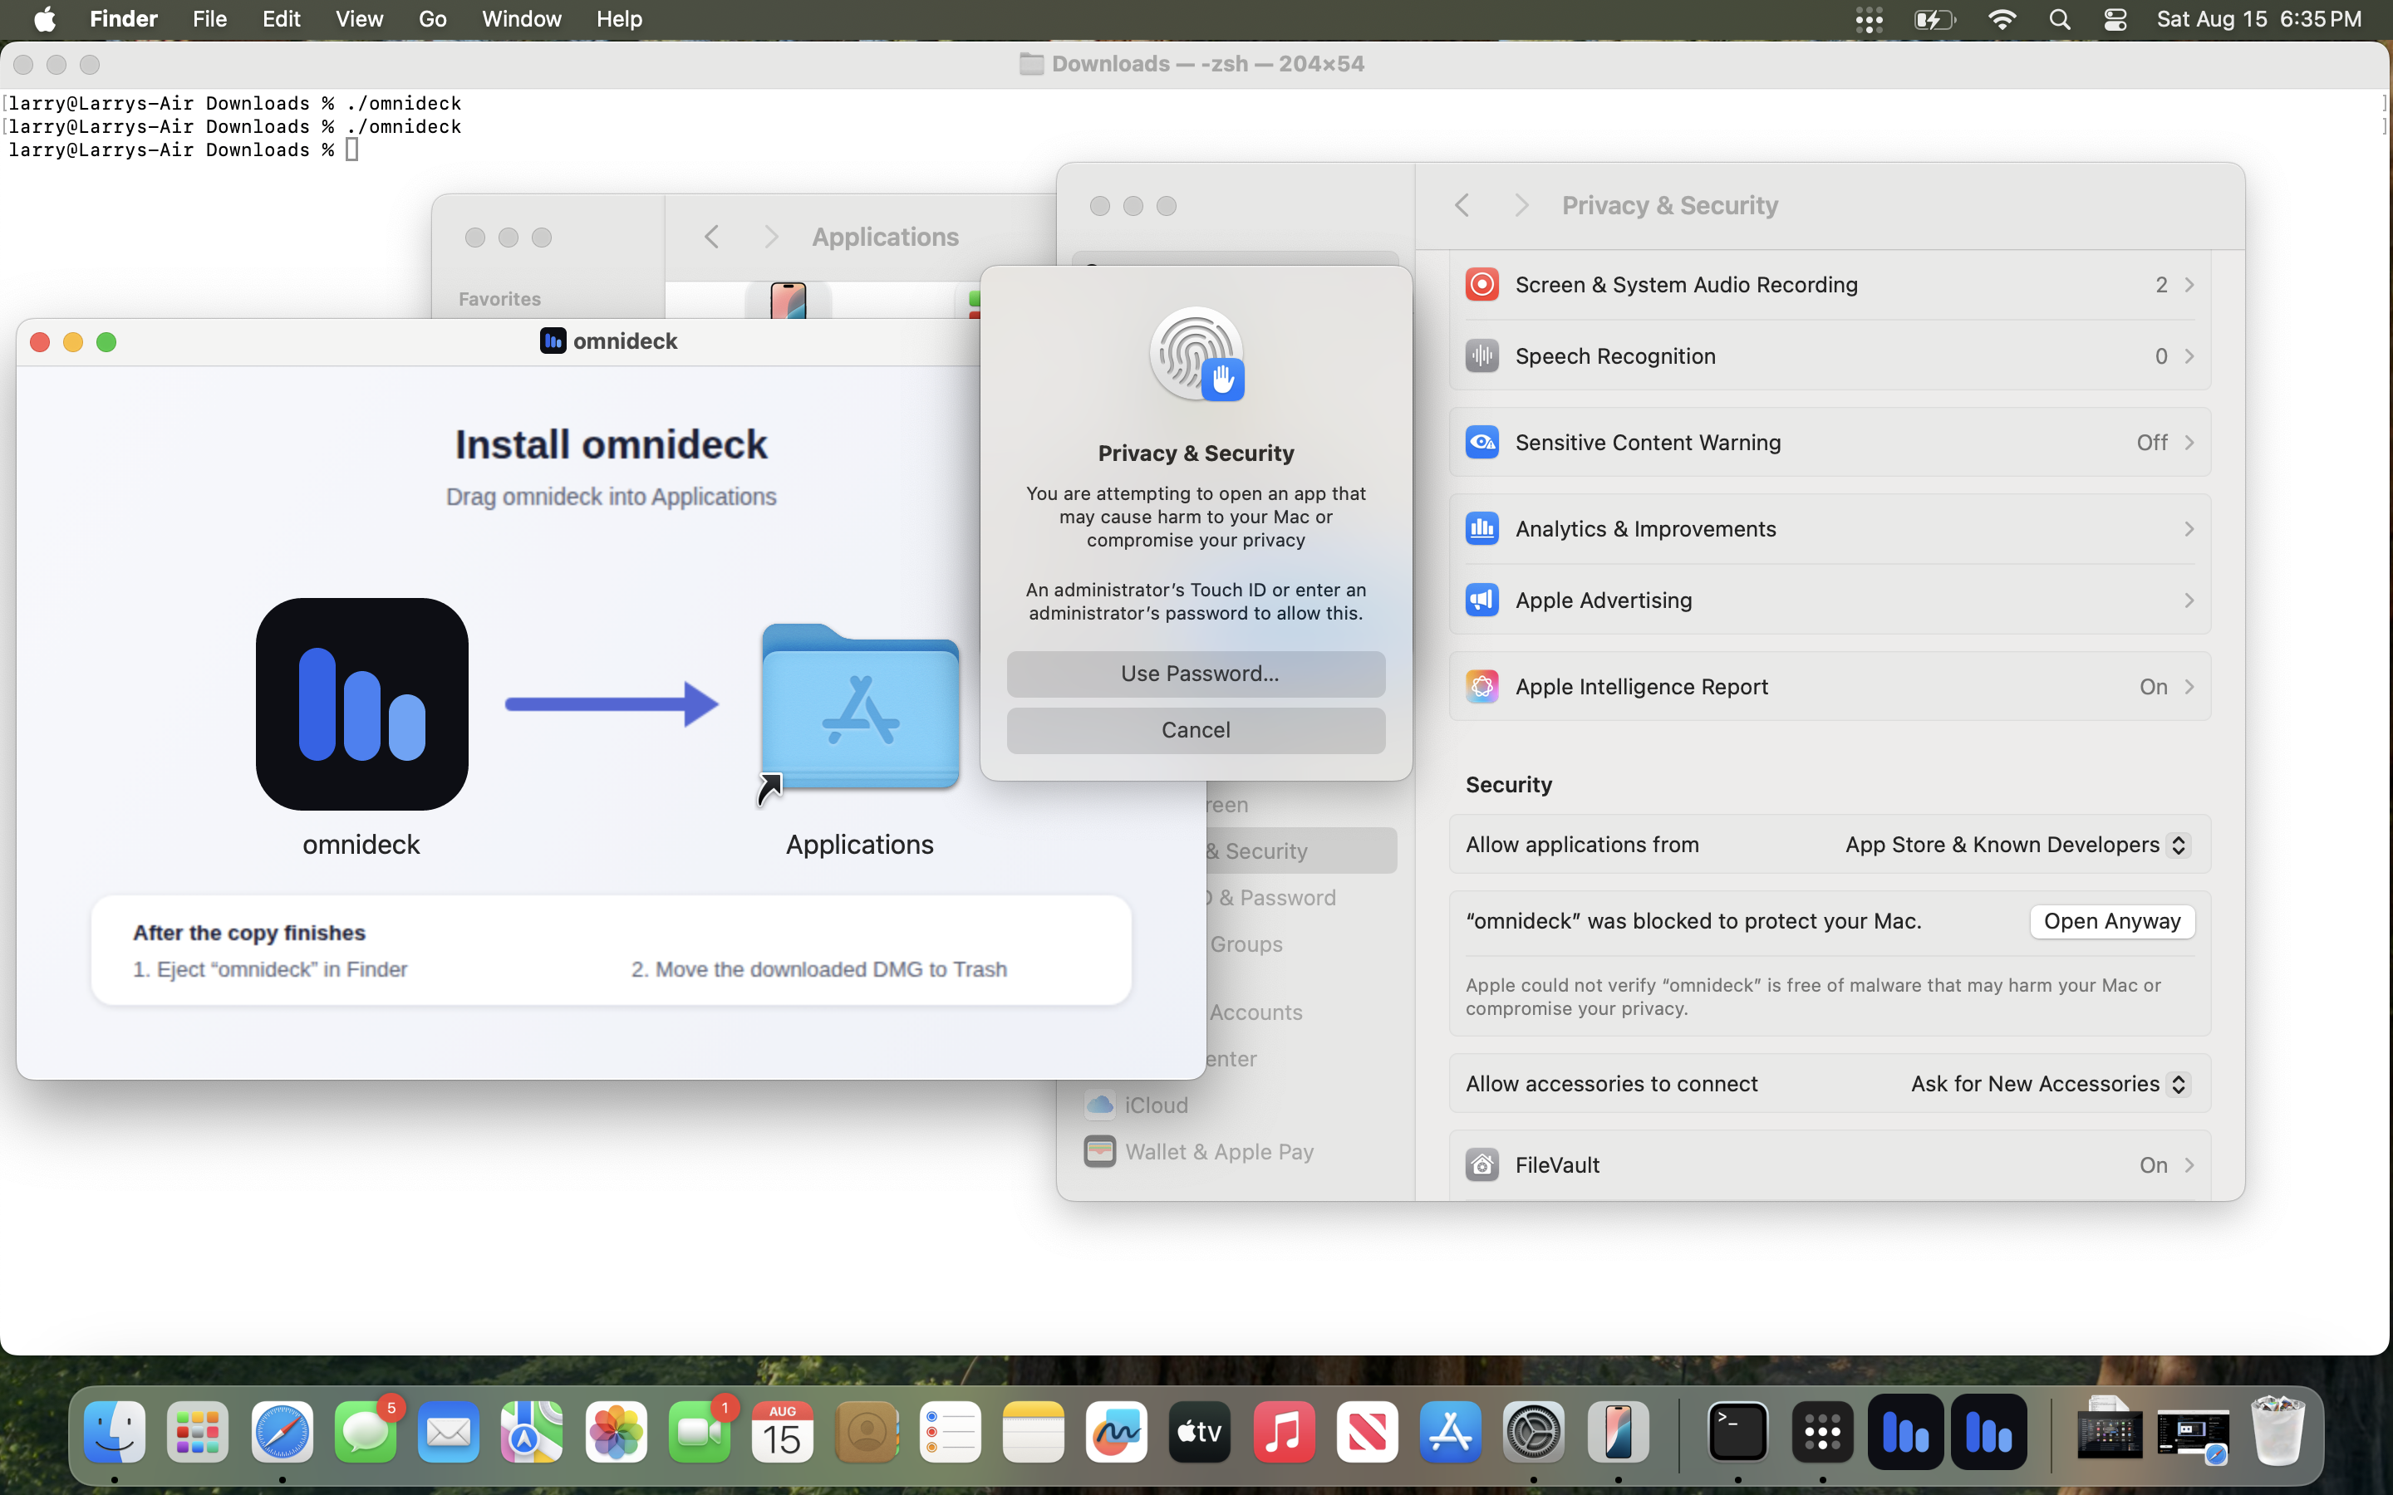Open Notes from the Dock
This screenshot has height=1495, width=2393.
click(x=1034, y=1431)
